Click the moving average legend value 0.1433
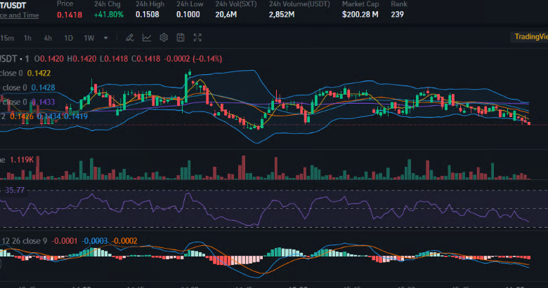548x288 pixels. [x=43, y=102]
